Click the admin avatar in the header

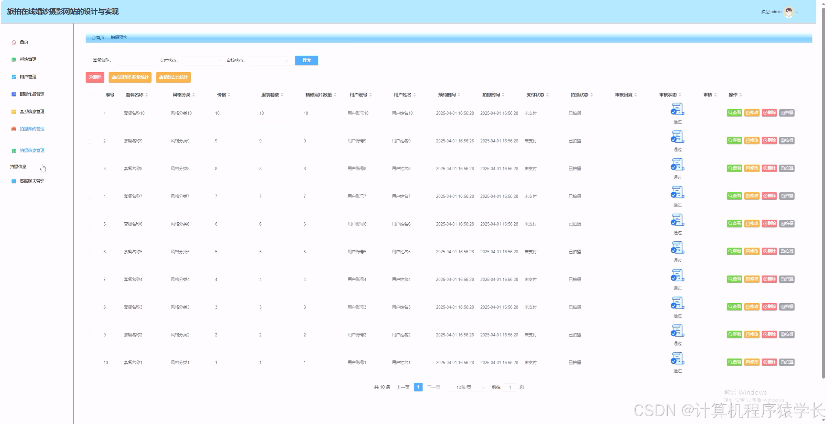pos(789,12)
